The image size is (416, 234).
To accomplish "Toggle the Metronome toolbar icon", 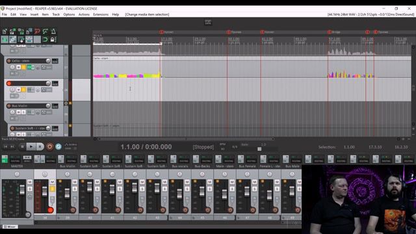I will 53,32.
